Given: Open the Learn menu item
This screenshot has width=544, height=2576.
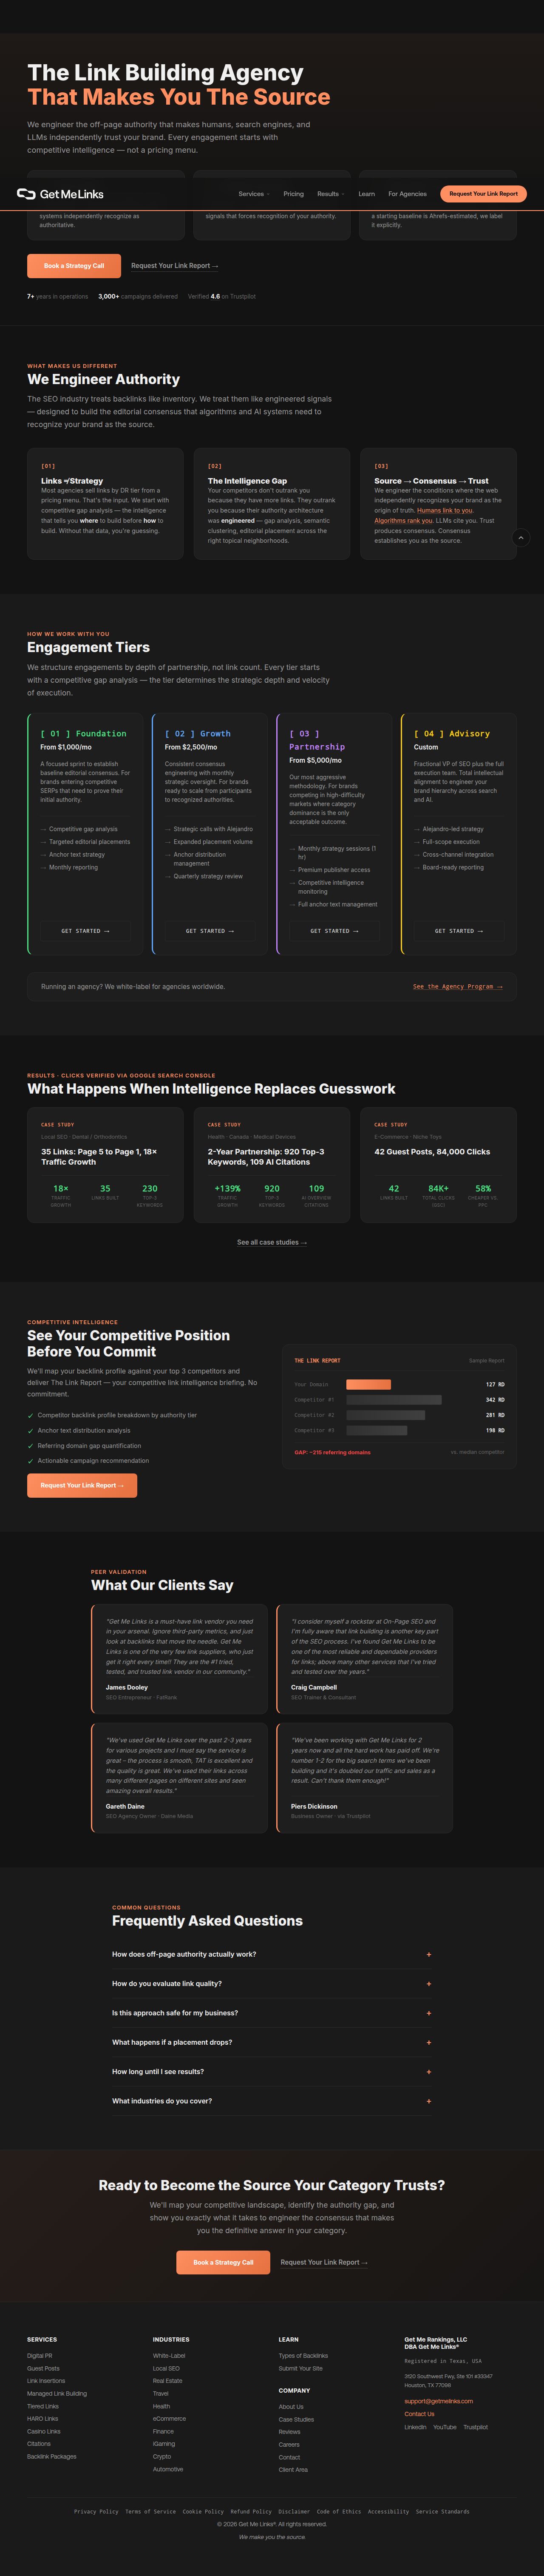Looking at the screenshot, I should pos(367,194).
